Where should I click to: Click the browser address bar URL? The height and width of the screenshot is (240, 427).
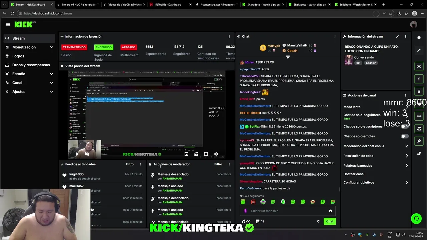coord(48,13)
